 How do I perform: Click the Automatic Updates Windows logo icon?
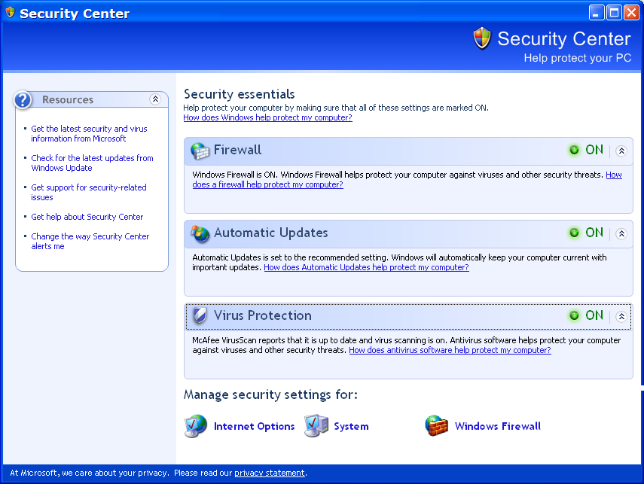click(200, 233)
